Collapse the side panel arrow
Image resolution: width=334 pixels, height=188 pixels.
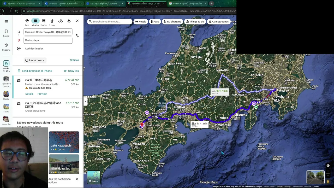(x=85, y=102)
